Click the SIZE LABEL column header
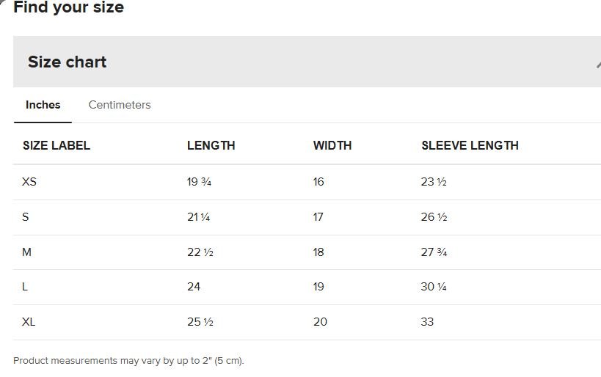Viewport: 601px width, 377px height. pos(57,145)
